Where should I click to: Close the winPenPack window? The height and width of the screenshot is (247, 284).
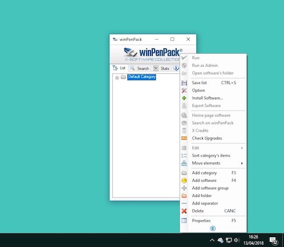point(188,39)
